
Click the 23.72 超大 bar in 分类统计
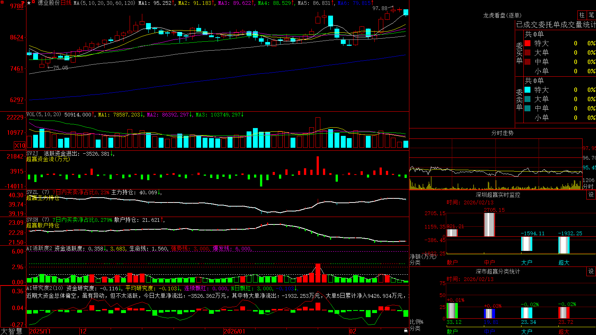click(564, 313)
